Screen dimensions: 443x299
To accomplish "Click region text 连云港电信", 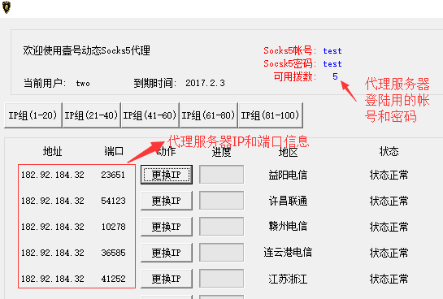I will click(x=288, y=253).
